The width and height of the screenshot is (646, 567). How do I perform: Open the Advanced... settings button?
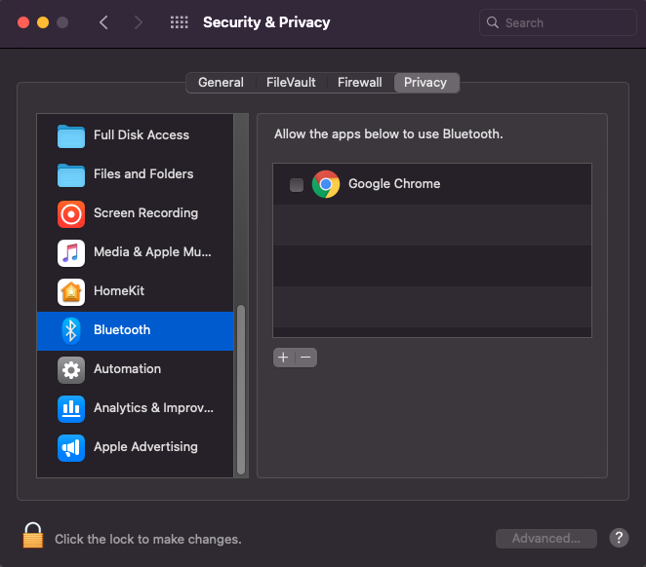(545, 538)
